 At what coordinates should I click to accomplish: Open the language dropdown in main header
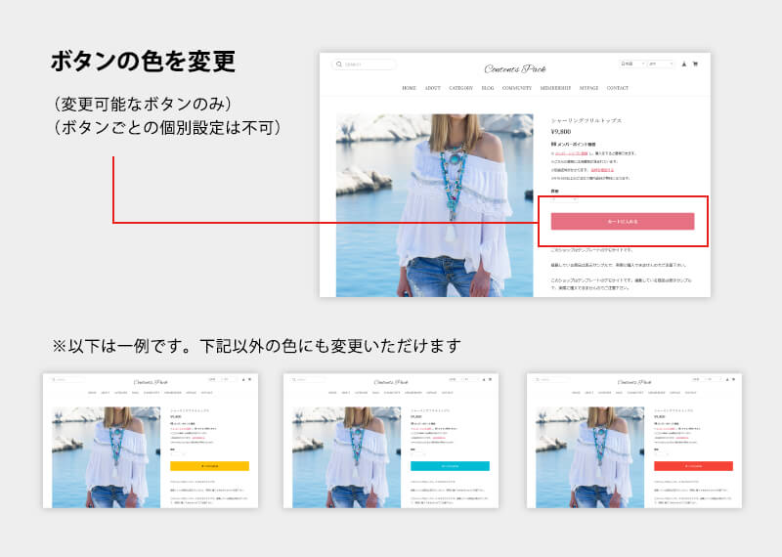(x=632, y=64)
